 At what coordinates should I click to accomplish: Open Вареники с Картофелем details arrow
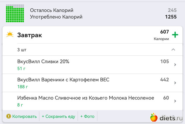pyautogui.click(x=175, y=83)
